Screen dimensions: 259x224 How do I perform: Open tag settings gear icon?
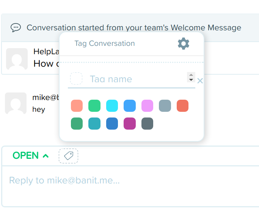(x=184, y=44)
